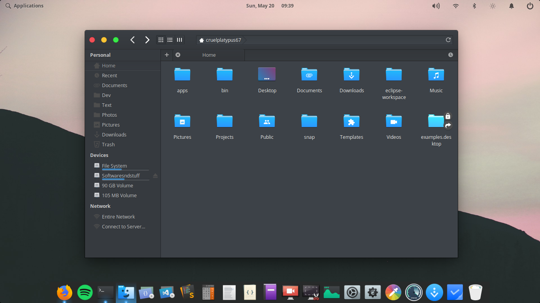The width and height of the screenshot is (540, 303).
Task: Open the Applications menu in the top panel
Action: coord(25,6)
